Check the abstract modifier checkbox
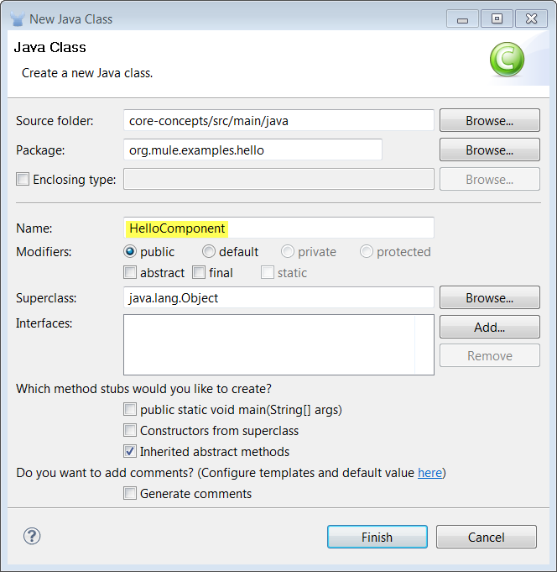Screen dimensions: 557x572 pyautogui.click(x=130, y=272)
